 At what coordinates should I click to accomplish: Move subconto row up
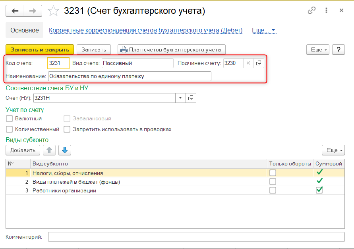coord(48,150)
